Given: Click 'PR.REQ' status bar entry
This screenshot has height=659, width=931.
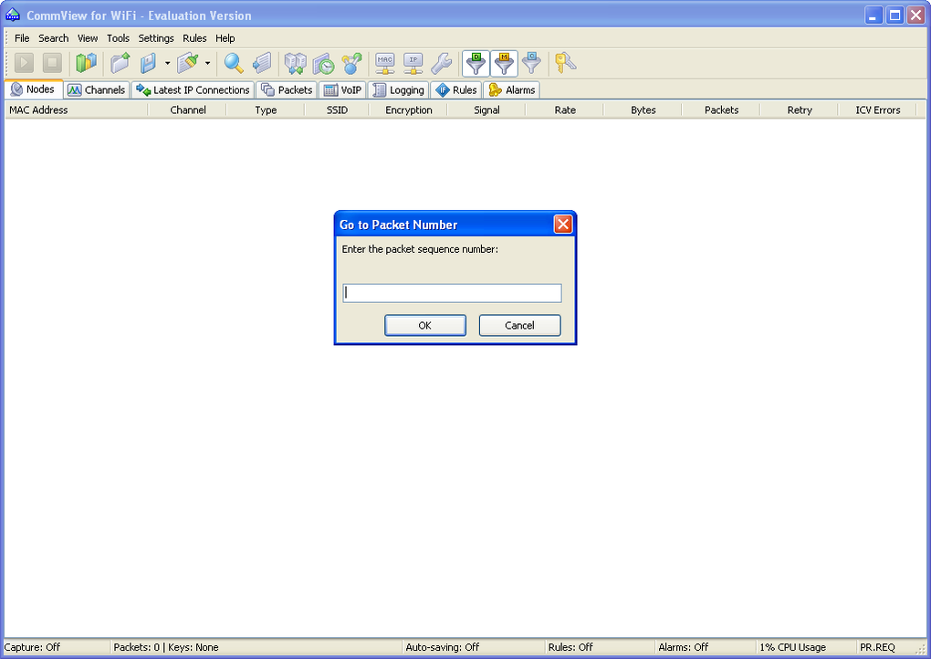Looking at the screenshot, I should coord(877,647).
